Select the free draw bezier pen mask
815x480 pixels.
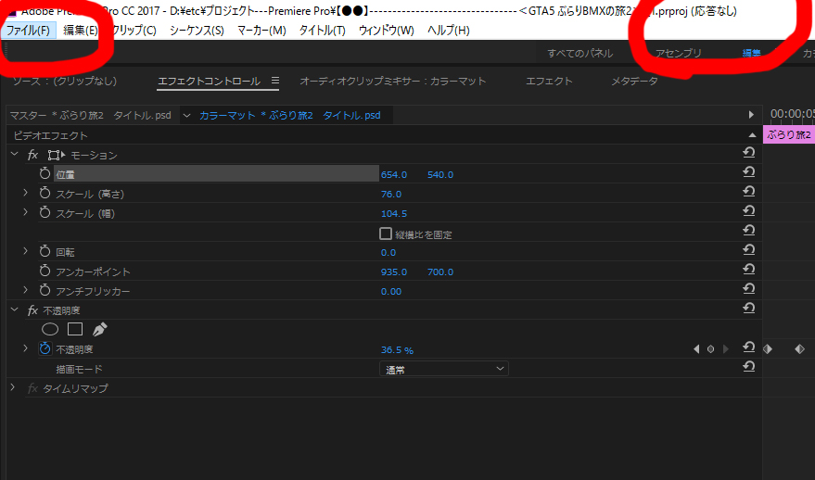point(99,329)
